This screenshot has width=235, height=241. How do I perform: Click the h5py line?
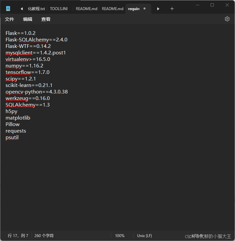point(11,111)
